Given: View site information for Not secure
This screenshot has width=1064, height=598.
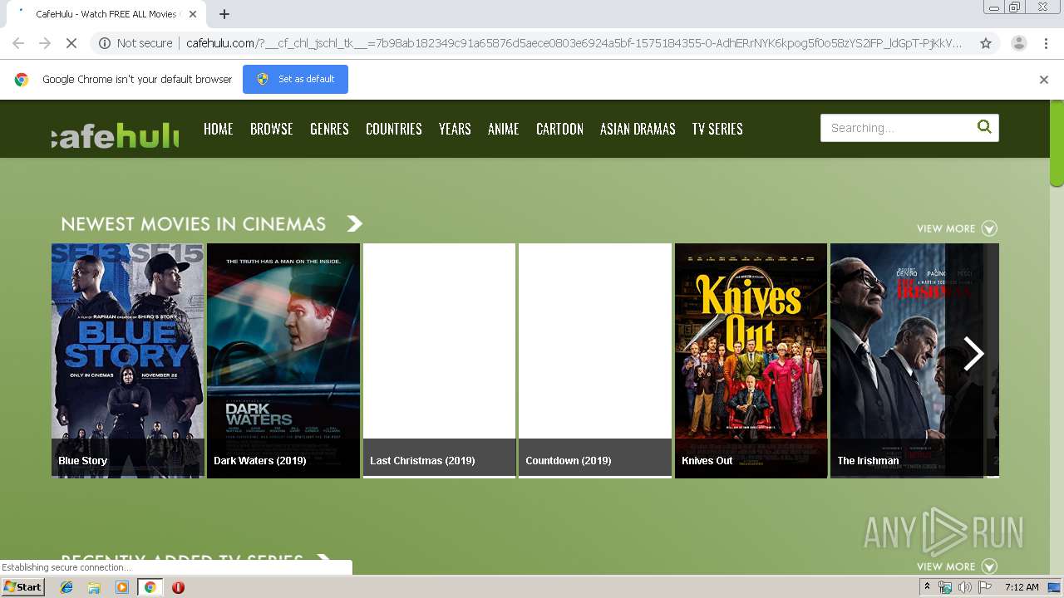Looking at the screenshot, I should (x=135, y=43).
